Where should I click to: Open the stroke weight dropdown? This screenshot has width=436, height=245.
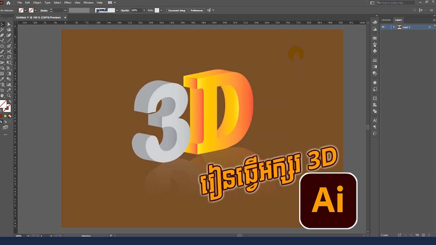(65, 10)
